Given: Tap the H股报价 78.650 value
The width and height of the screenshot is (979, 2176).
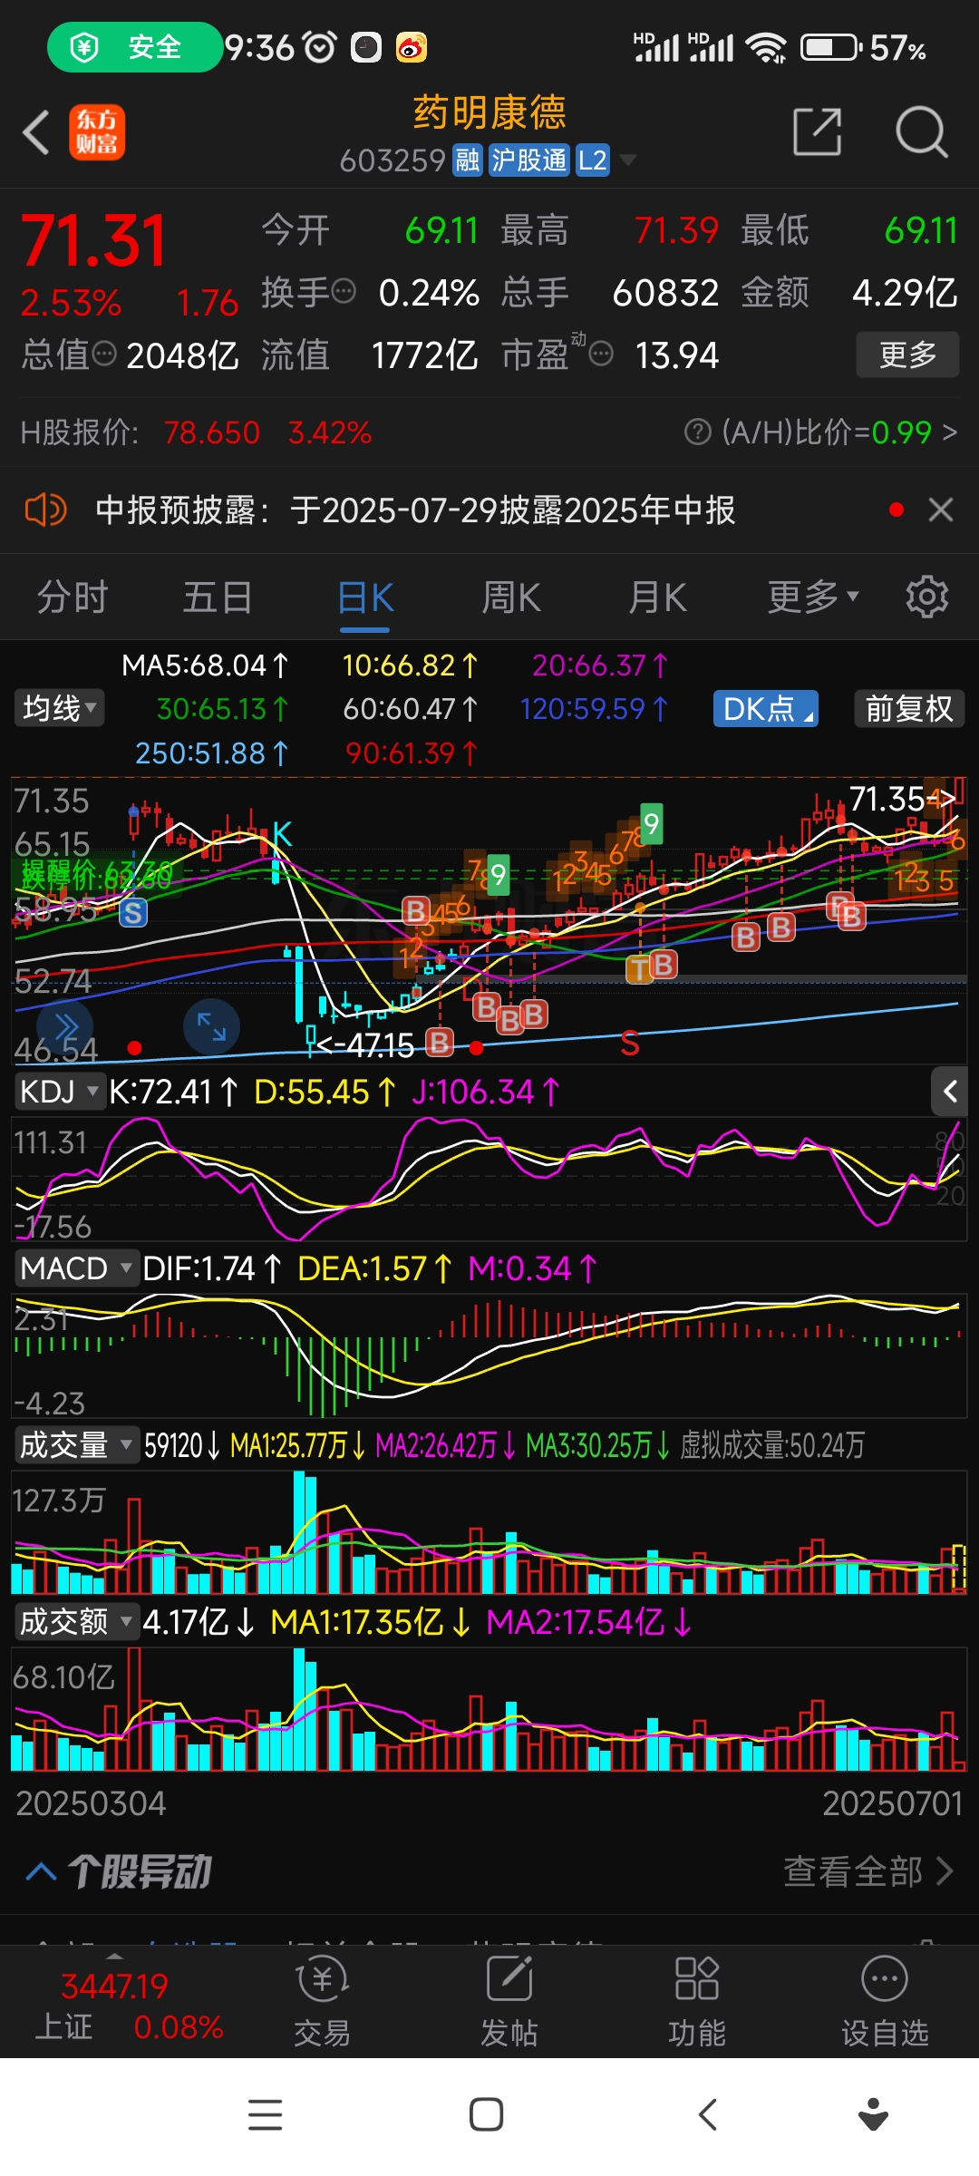Looking at the screenshot, I should (212, 433).
